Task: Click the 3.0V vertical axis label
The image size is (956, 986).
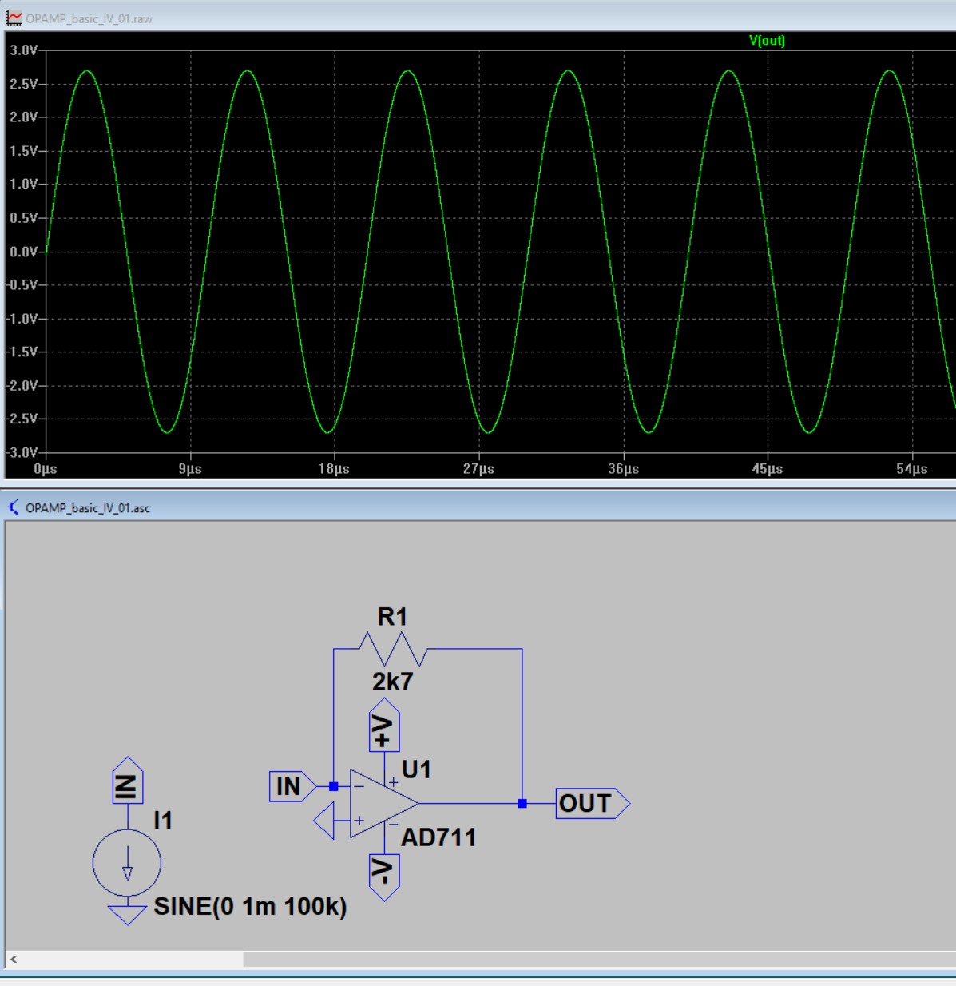Action: (x=24, y=50)
